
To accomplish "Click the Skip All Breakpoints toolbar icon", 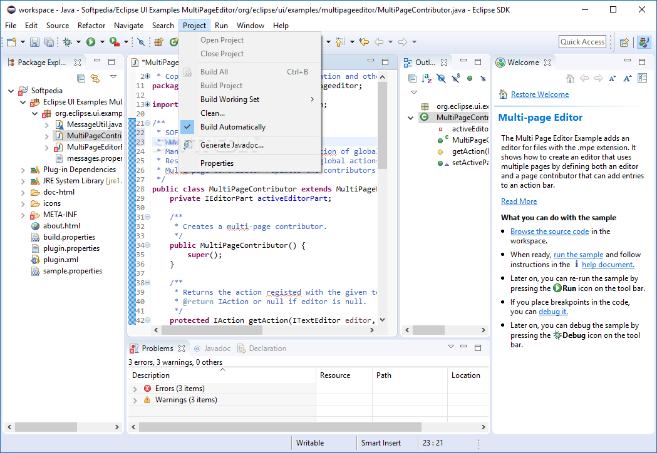I will click(141, 42).
